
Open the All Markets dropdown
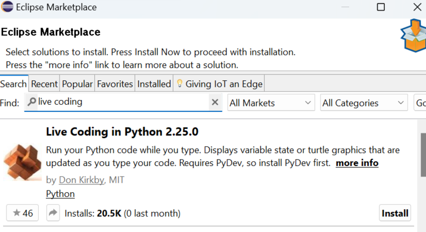271,102
